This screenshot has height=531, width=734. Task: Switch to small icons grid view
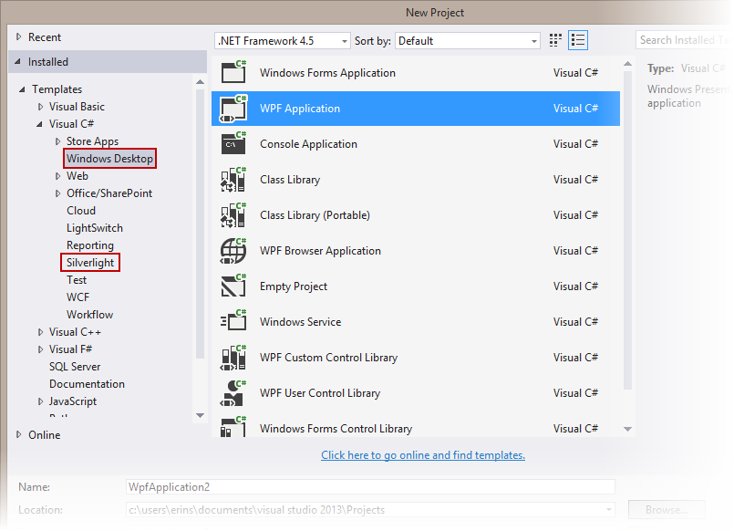[556, 41]
